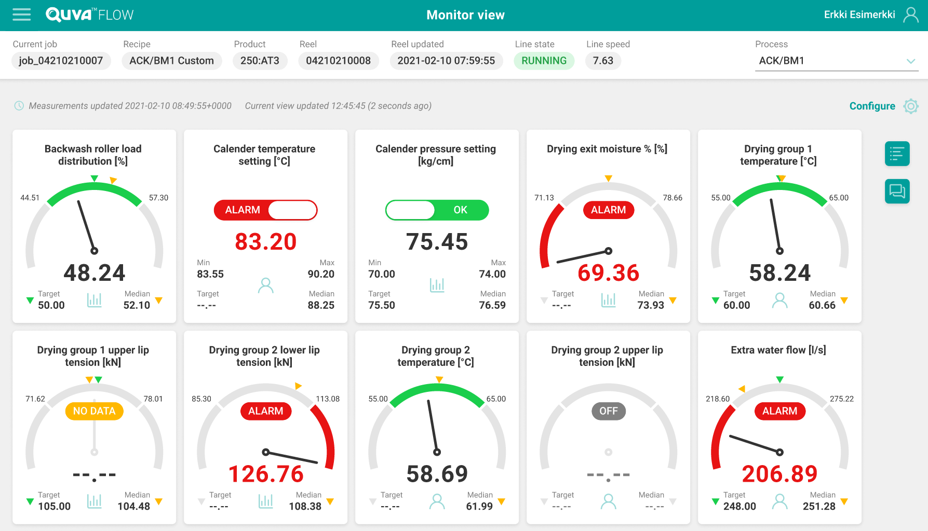Click the value 75.45 on Calender pressure setting
The width and height of the screenshot is (928, 531).
tap(437, 242)
